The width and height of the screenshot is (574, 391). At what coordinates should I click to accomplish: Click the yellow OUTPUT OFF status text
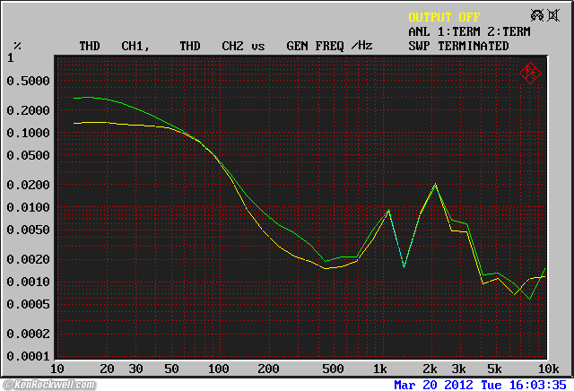(x=444, y=17)
